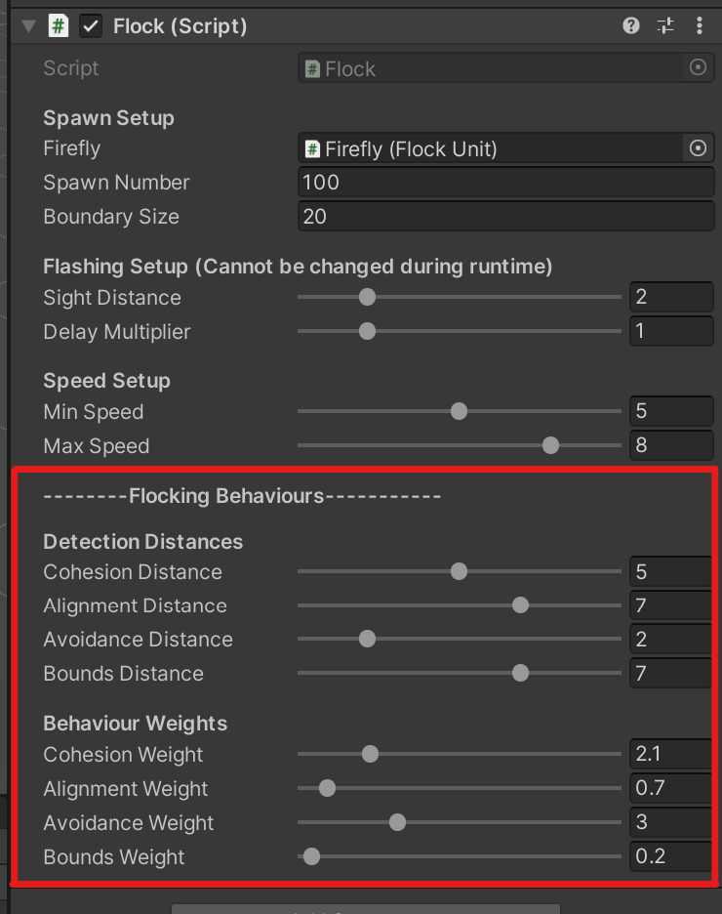The width and height of the screenshot is (722, 914).
Task: Click the Avoidance Weight slider handle
Action: pos(397,822)
